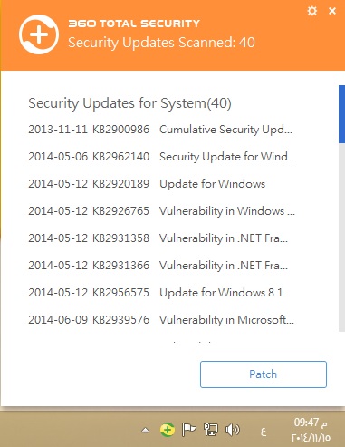345x447 pixels.
Task: Show hidden tray icons arrow
Action: [146, 430]
